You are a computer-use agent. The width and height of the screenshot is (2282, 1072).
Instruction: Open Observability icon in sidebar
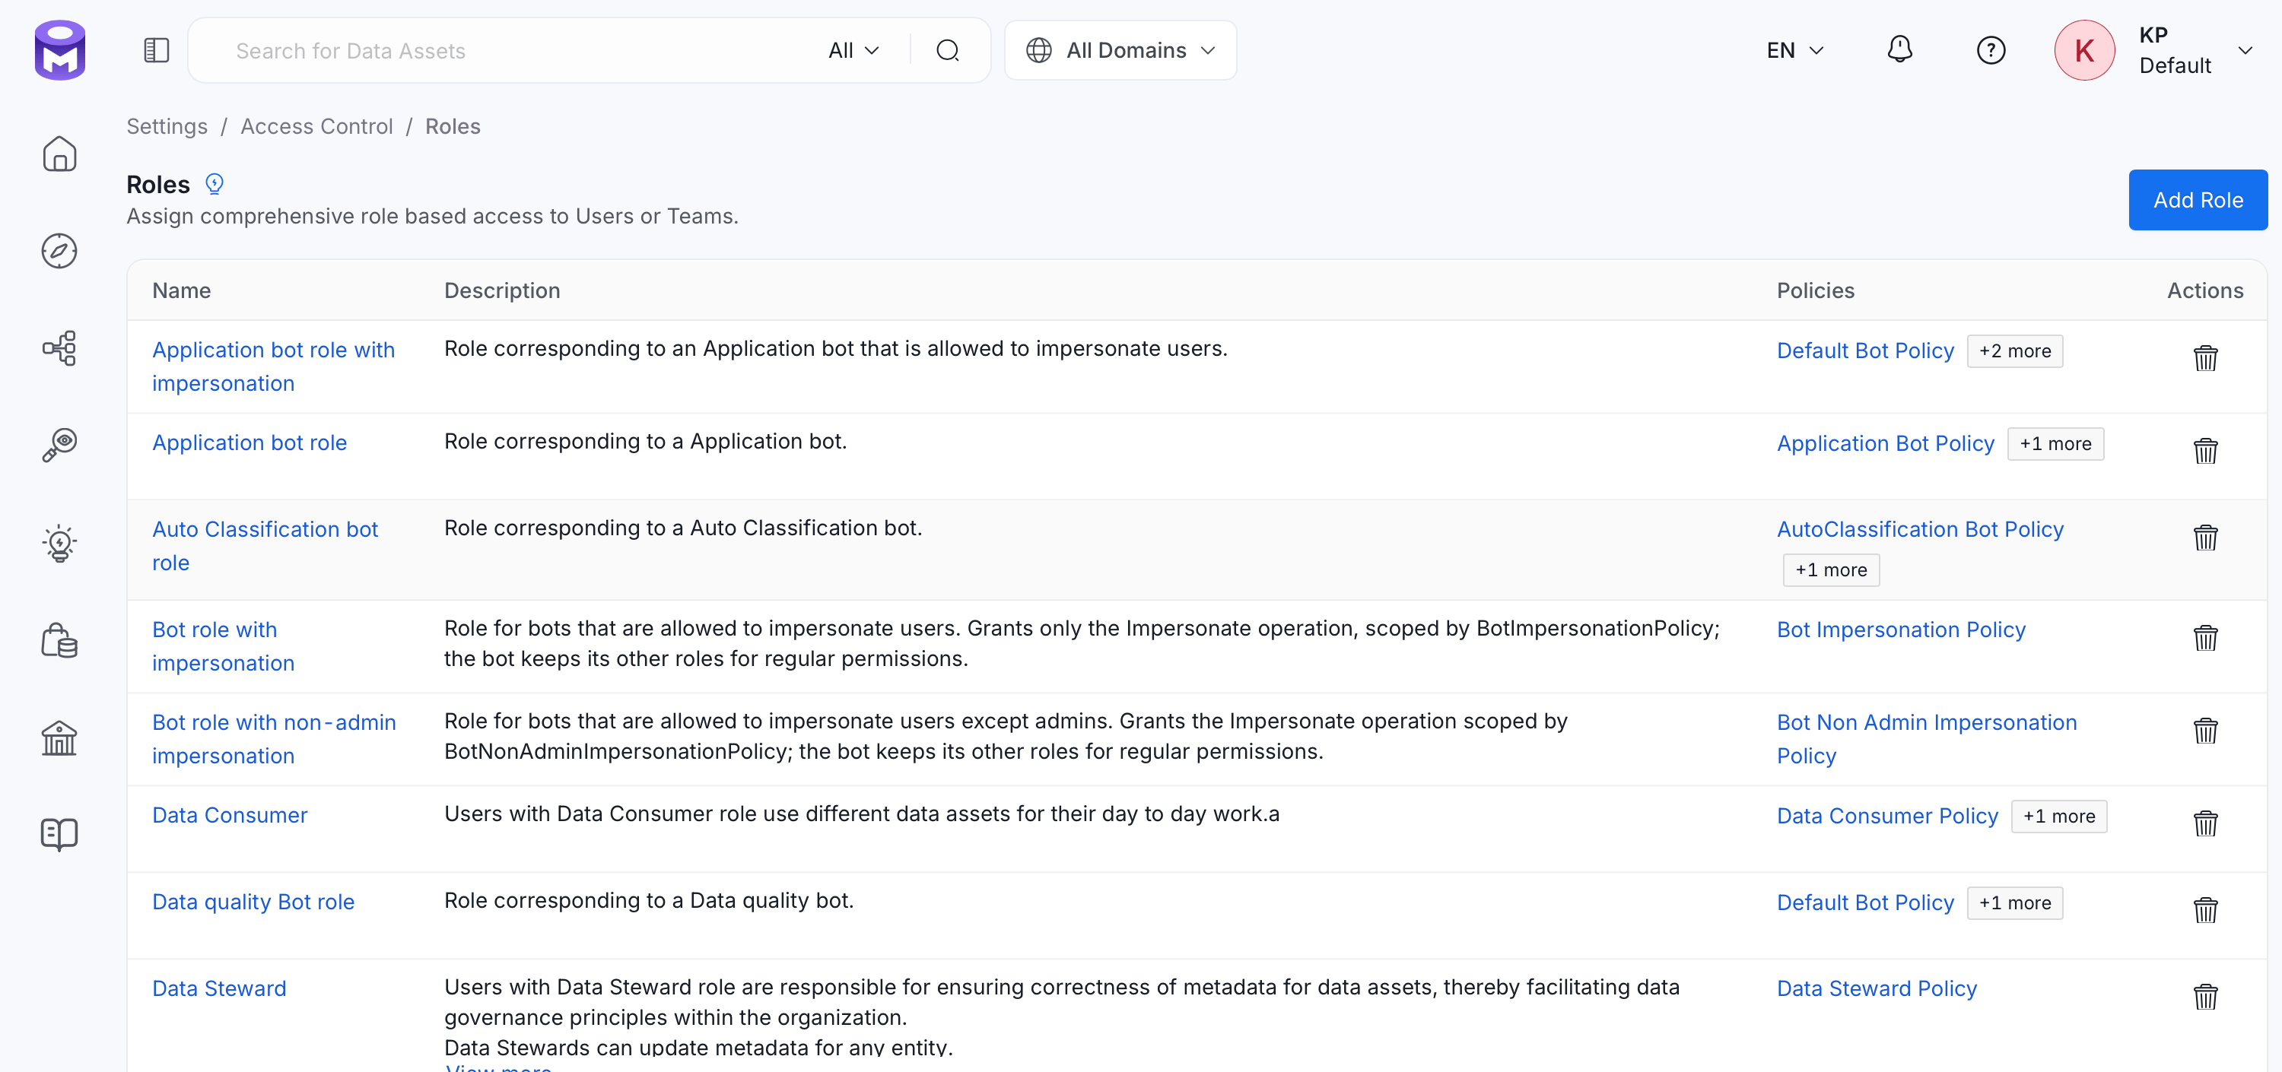(x=59, y=446)
